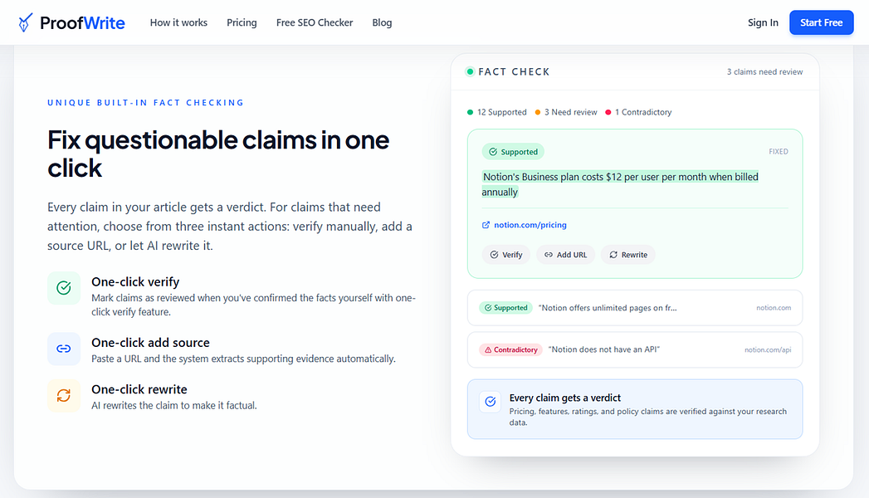
Task: Toggle the 1 Contradictory filter
Action: pos(638,111)
